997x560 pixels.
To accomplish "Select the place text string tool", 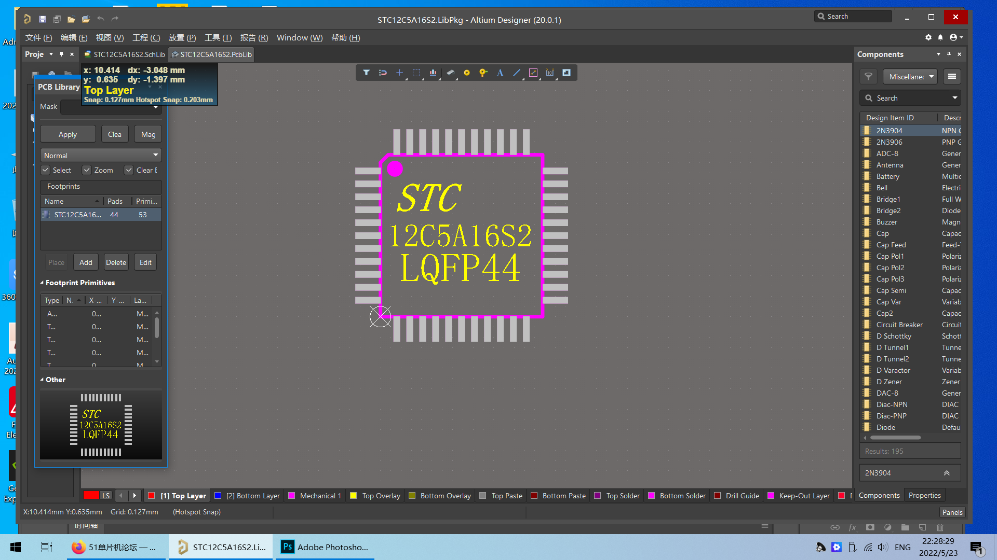I will 500,73.
